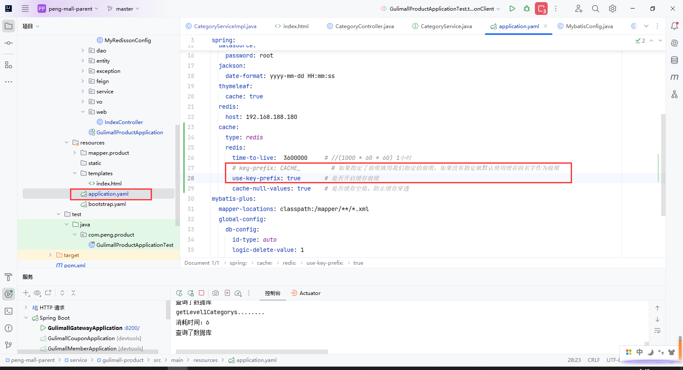Open the :8200/ port link
The width and height of the screenshot is (683, 370).
[x=132, y=328]
